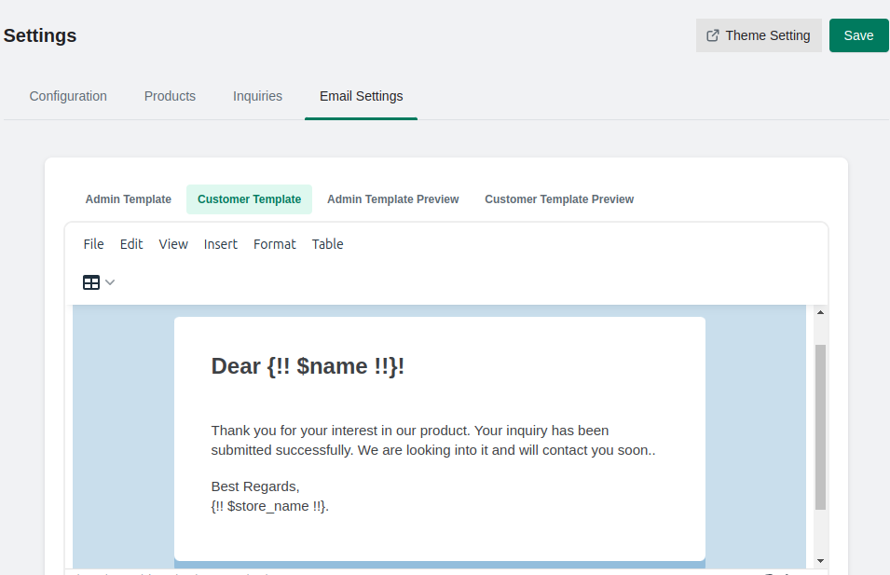Viewport: 890px width, 575px height.
Task: Open the Inquiries tab
Action: click(x=257, y=96)
